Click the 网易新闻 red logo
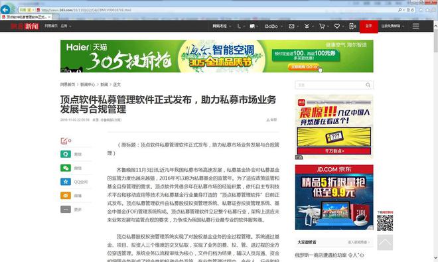Screen dimensions: 438x262 point(25,27)
